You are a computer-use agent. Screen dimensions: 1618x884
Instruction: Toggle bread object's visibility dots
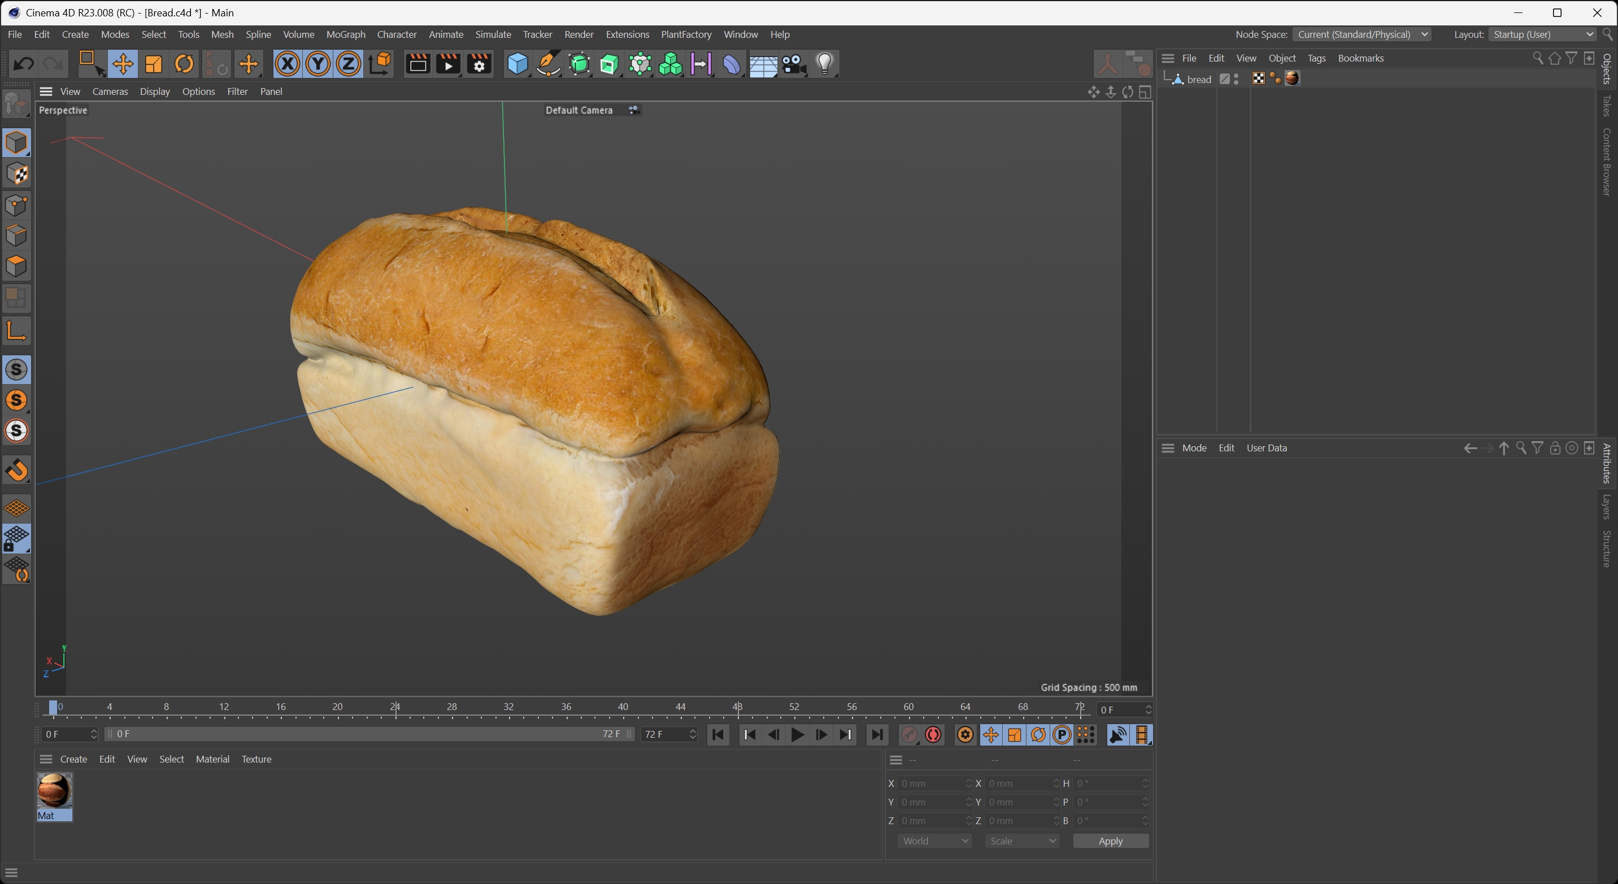tap(1236, 79)
